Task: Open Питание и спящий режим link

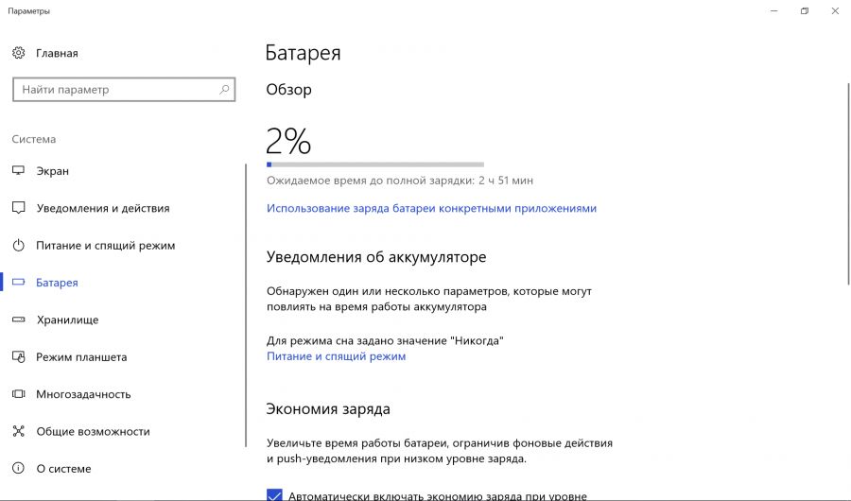Action: tap(336, 356)
